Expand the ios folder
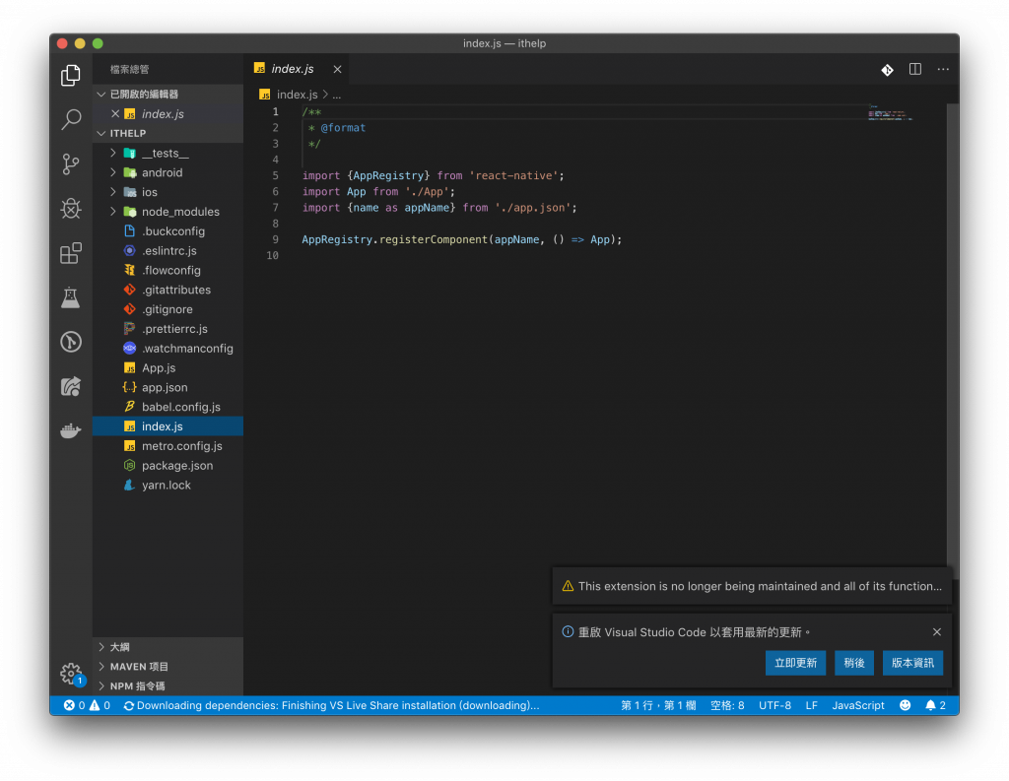Screen dimensions: 1009x781 coord(168,192)
